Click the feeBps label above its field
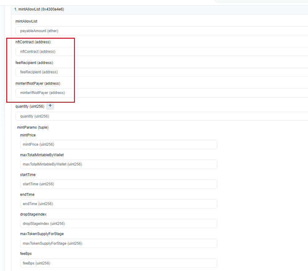Viewport: 308px width, 271px height. tap(26, 254)
